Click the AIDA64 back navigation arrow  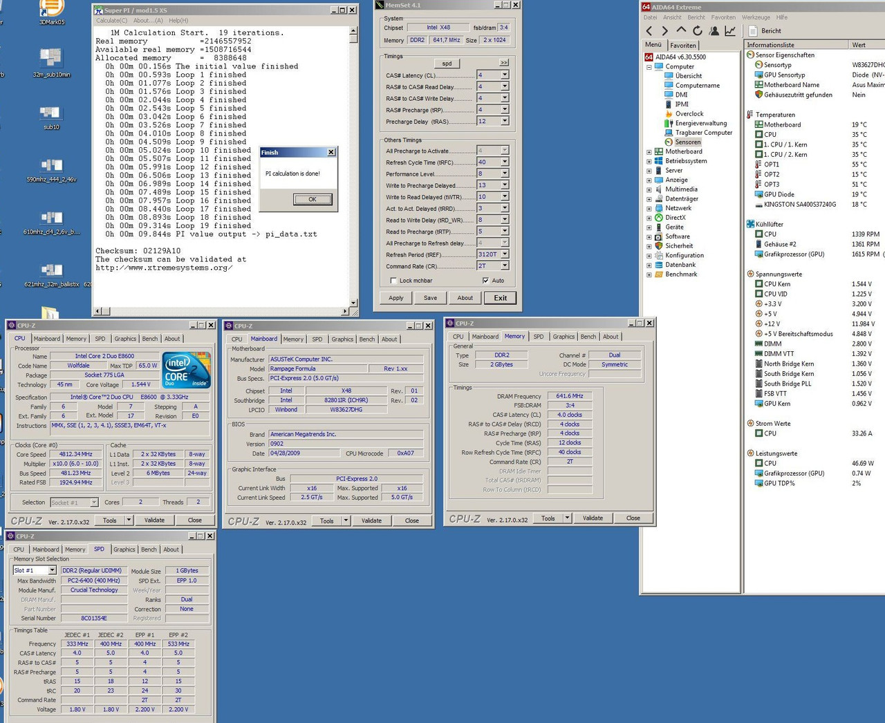pyautogui.click(x=649, y=31)
